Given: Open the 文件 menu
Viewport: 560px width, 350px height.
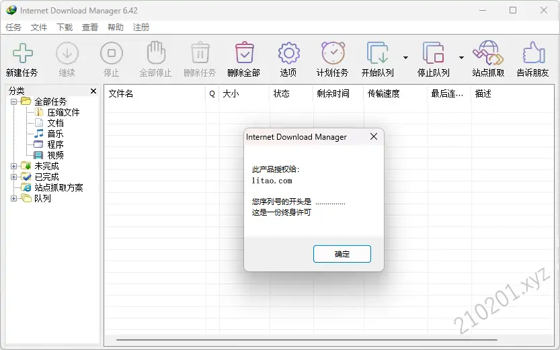Looking at the screenshot, I should (39, 28).
